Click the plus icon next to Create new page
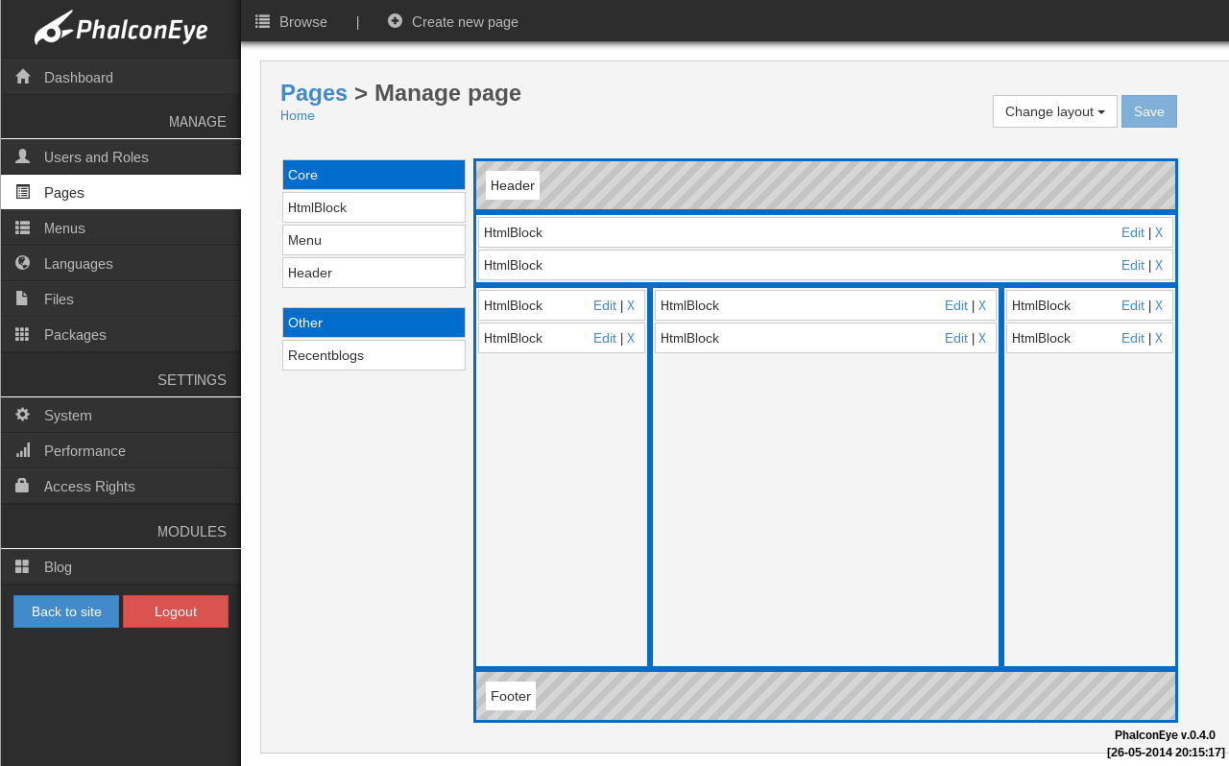1229x766 pixels. [x=396, y=20]
